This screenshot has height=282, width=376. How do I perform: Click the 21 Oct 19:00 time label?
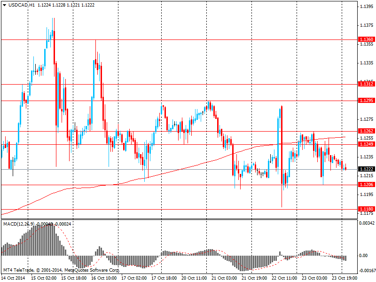pyautogui.click(x=254, y=278)
